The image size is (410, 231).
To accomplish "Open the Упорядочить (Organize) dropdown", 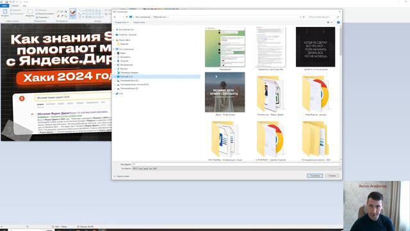I will click(x=121, y=22).
